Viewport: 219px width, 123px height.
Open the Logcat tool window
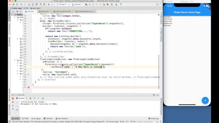coord(36,119)
